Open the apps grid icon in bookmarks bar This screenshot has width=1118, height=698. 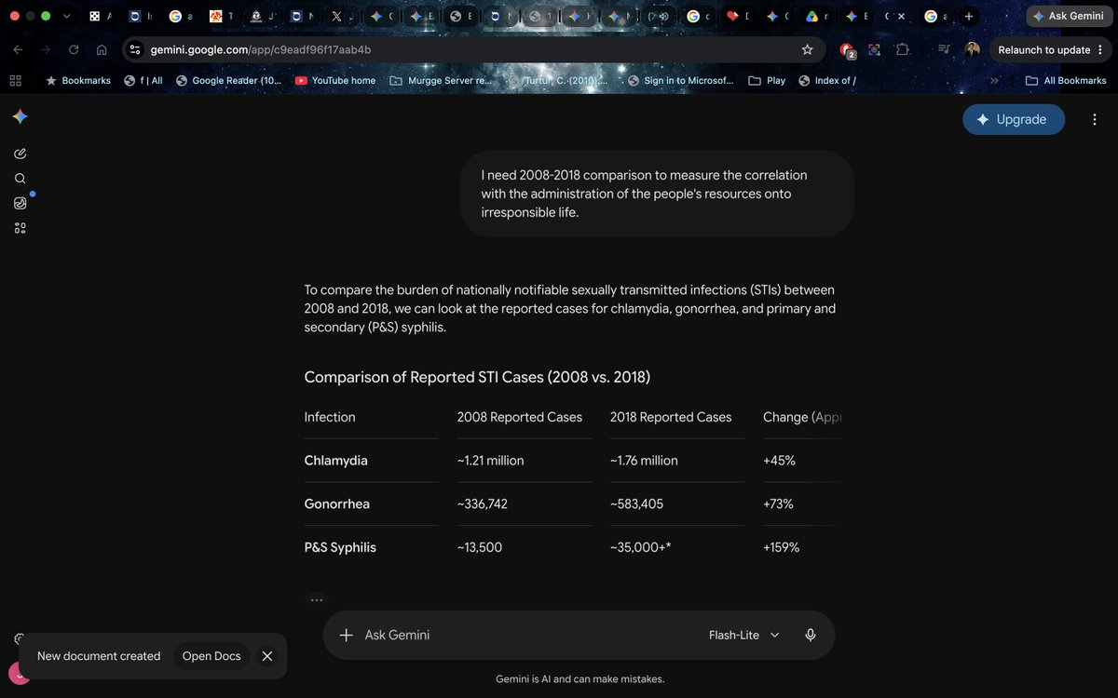[15, 81]
